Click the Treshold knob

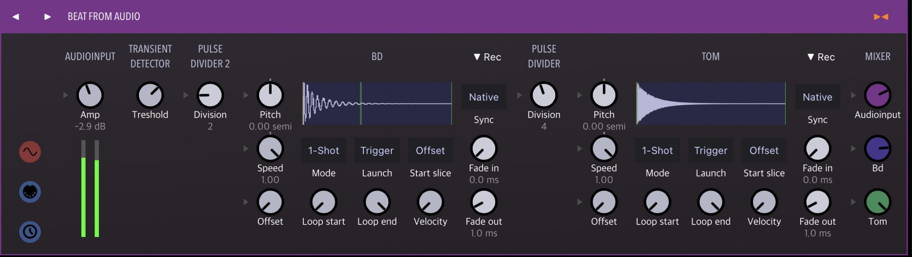(x=150, y=95)
